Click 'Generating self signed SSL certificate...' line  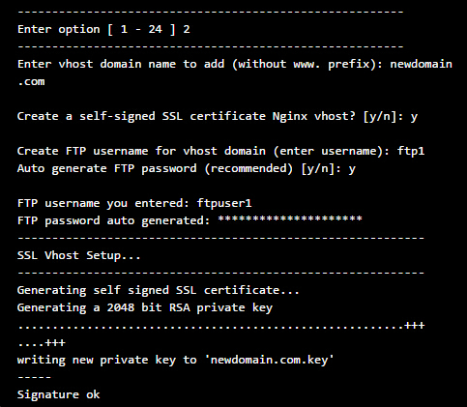pyautogui.click(x=159, y=290)
